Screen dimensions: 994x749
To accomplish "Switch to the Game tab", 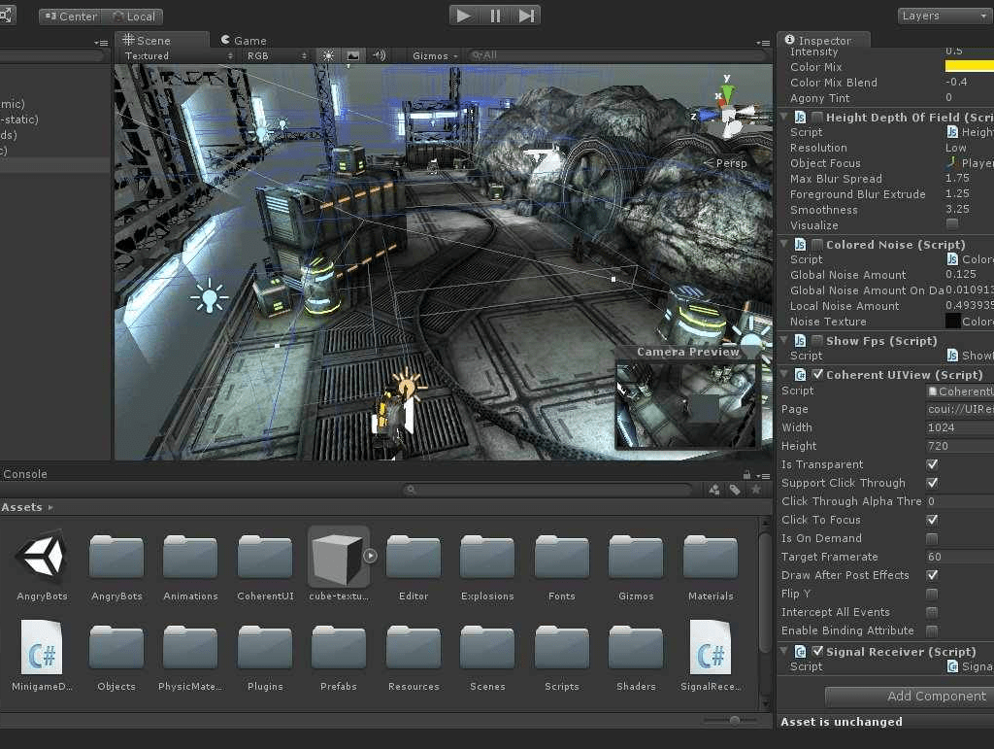I will pos(244,40).
